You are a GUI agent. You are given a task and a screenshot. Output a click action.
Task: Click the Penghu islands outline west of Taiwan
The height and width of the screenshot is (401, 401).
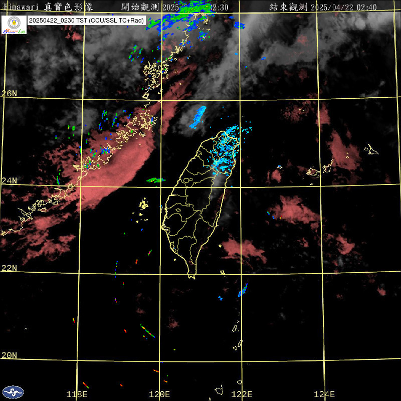pyautogui.click(x=143, y=205)
